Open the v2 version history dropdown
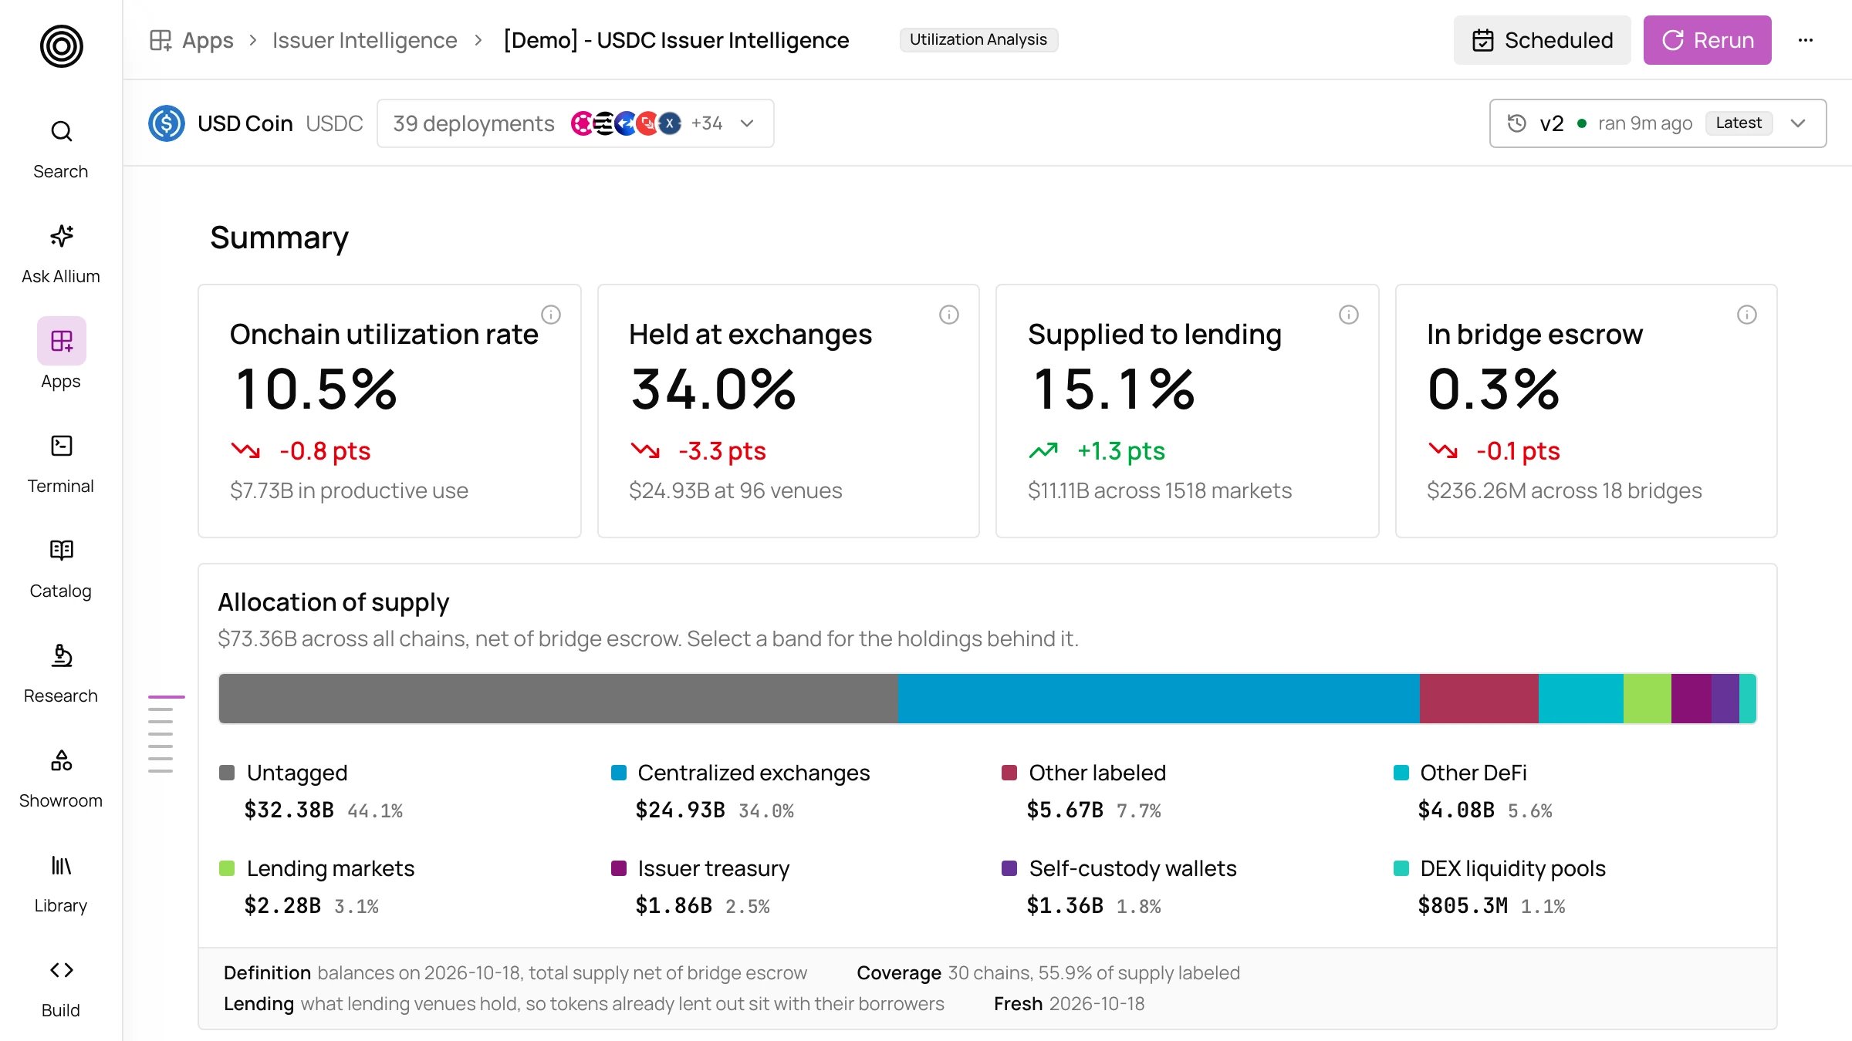1852x1041 pixels. 1658,123
